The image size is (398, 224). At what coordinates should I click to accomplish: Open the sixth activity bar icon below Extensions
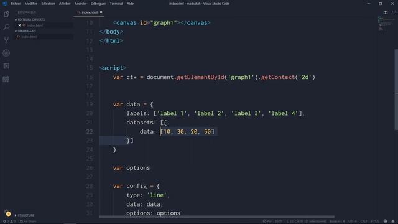coord(6,79)
